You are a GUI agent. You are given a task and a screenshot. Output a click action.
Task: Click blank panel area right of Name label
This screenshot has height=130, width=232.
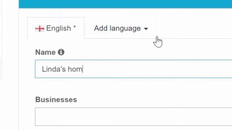[148, 52]
